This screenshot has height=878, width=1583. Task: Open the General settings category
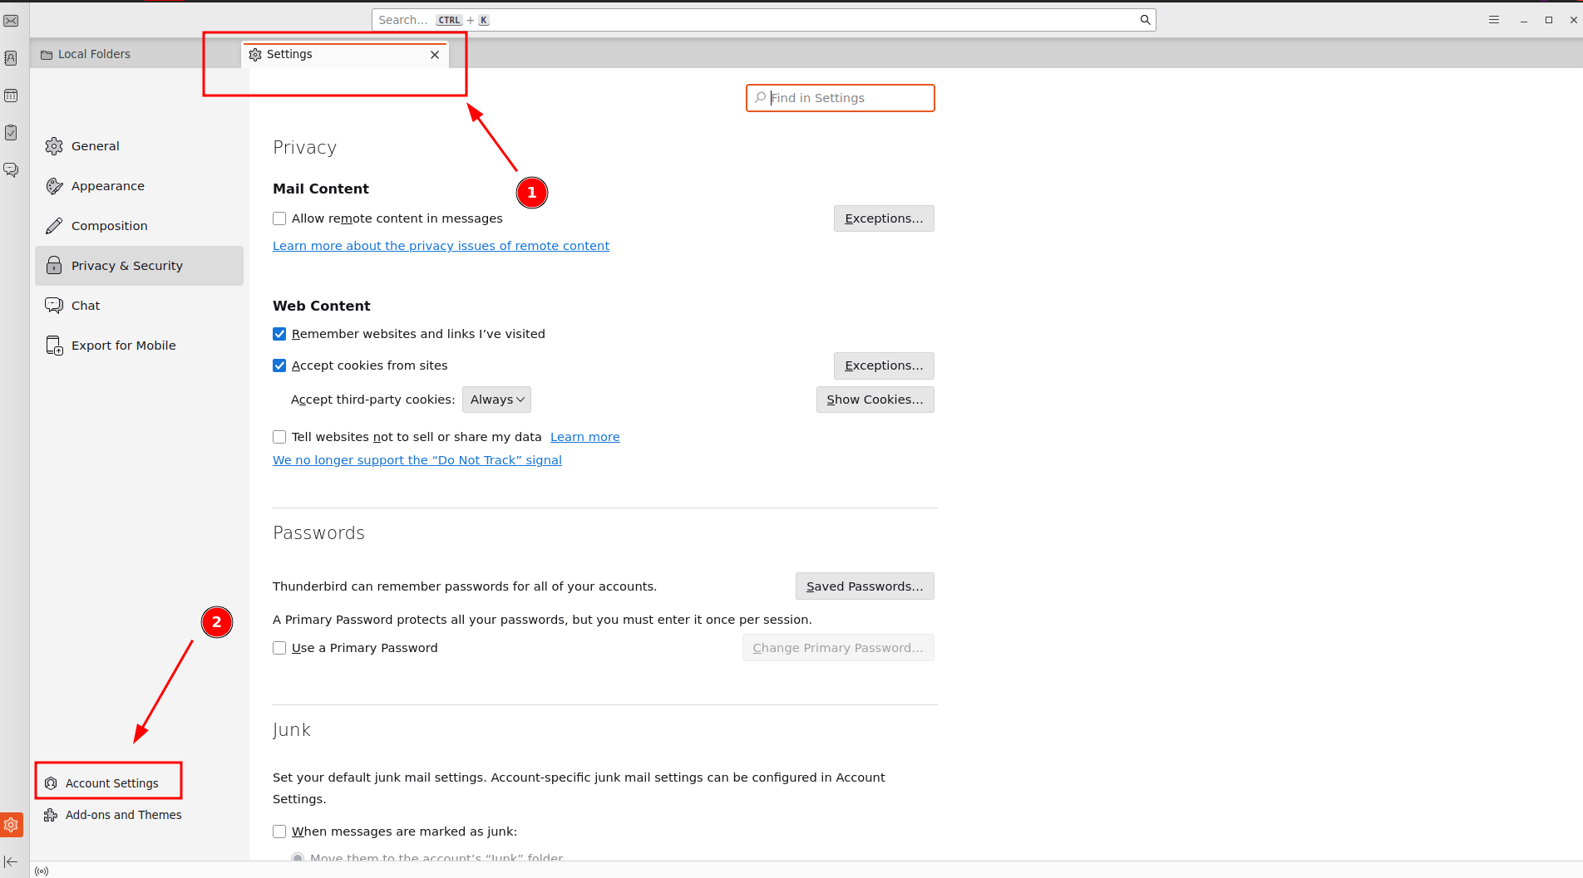click(x=139, y=146)
